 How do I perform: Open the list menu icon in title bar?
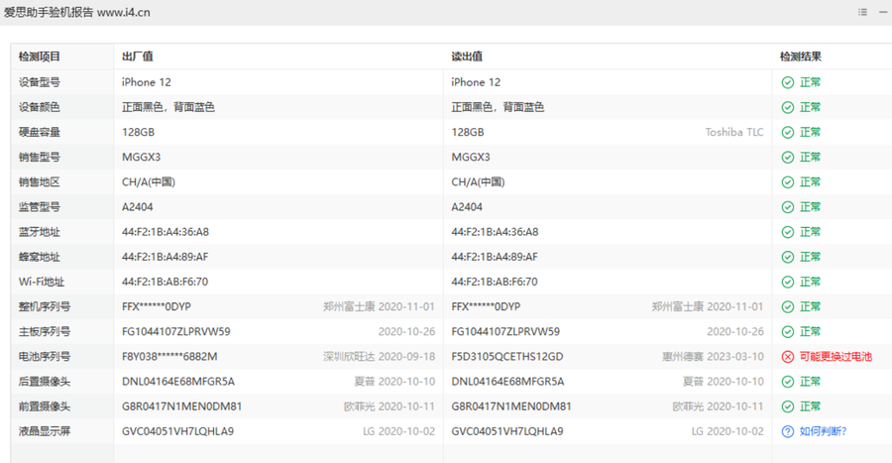click(862, 12)
